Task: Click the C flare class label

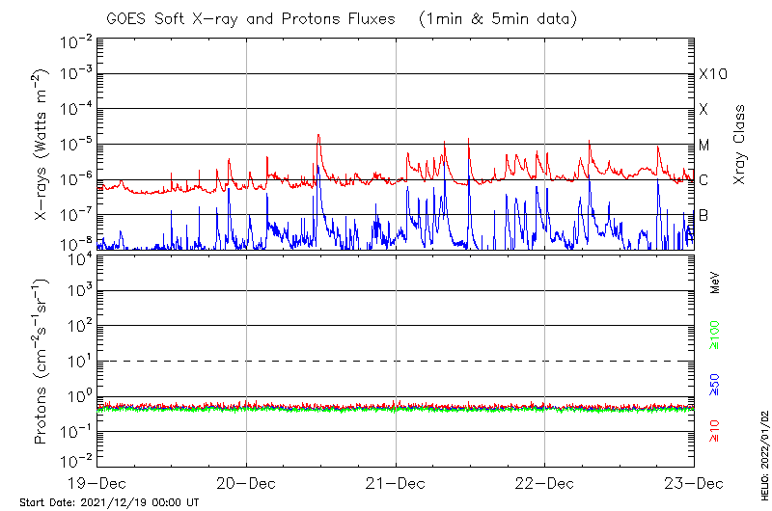Action: click(x=703, y=180)
